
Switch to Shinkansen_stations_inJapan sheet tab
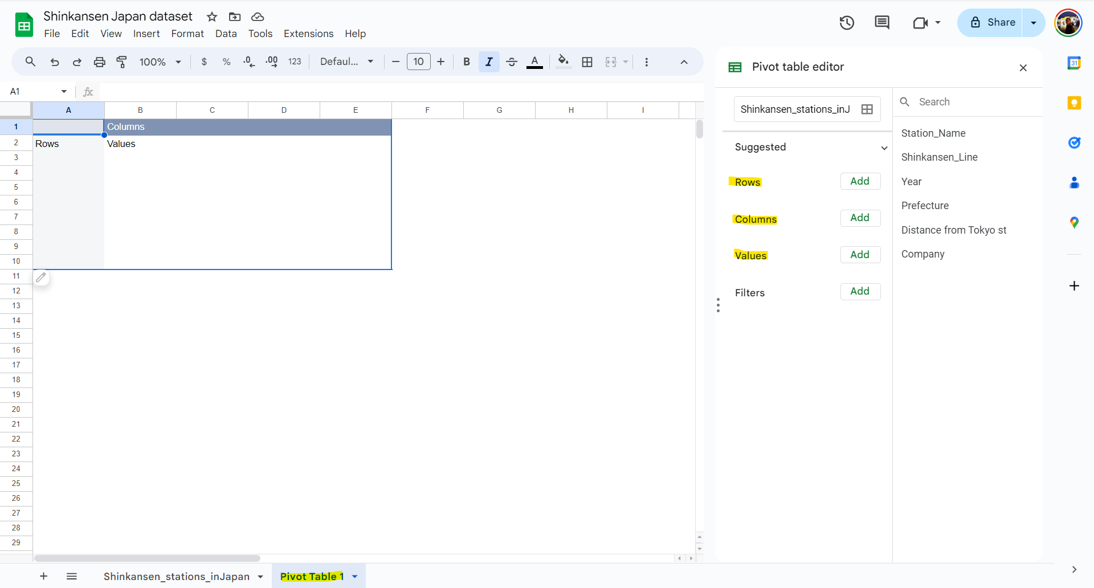(177, 577)
